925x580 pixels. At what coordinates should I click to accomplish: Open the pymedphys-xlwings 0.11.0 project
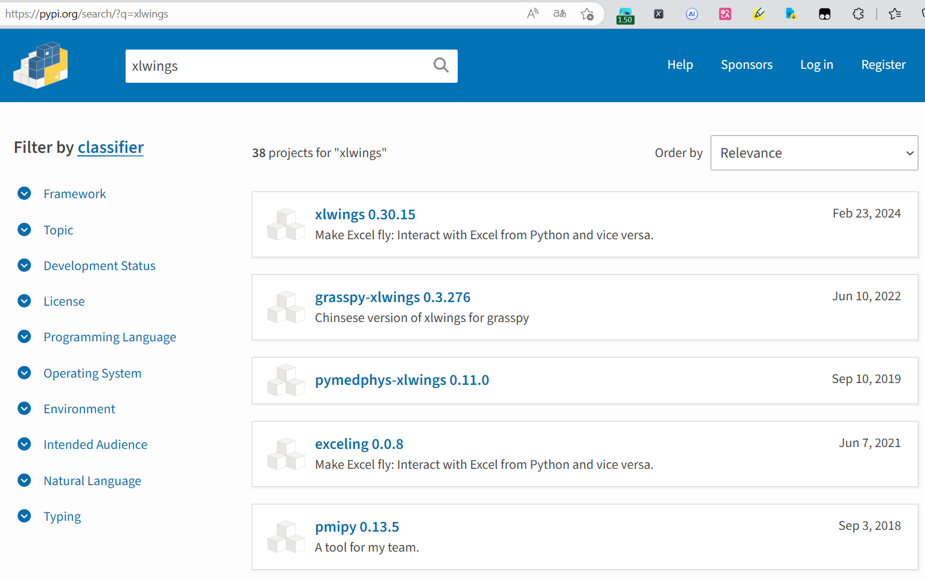click(x=402, y=380)
